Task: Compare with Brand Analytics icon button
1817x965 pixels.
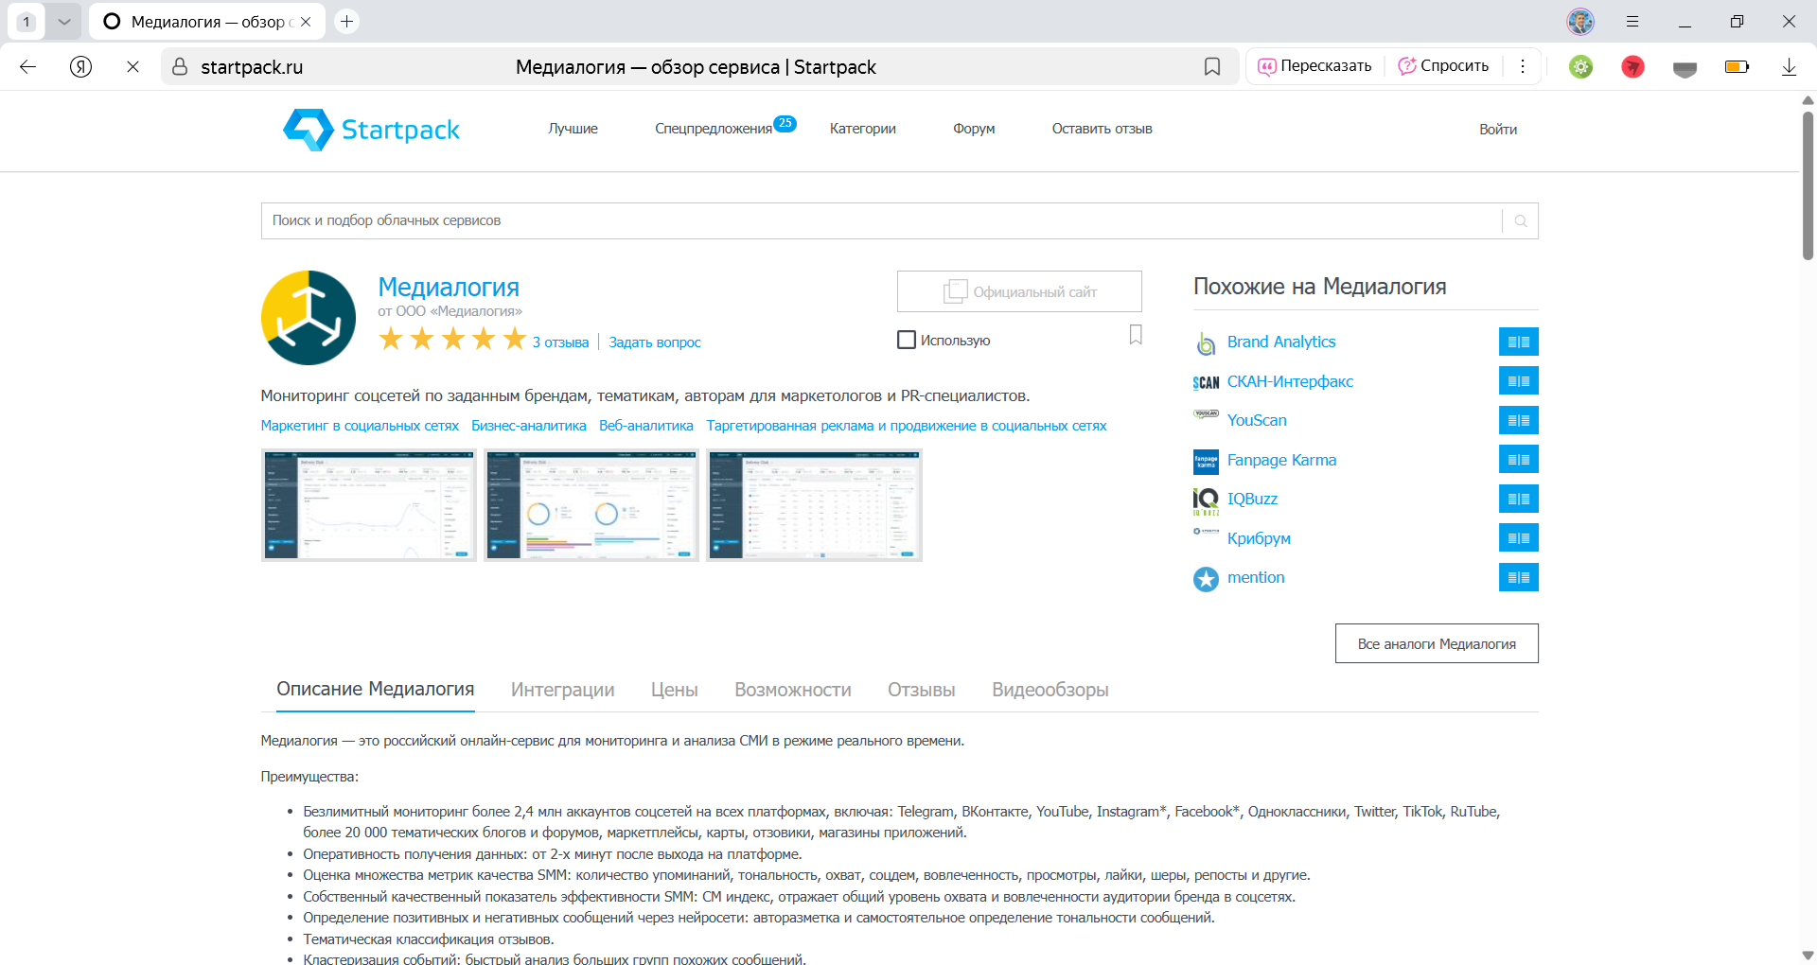Action: coord(1518,342)
